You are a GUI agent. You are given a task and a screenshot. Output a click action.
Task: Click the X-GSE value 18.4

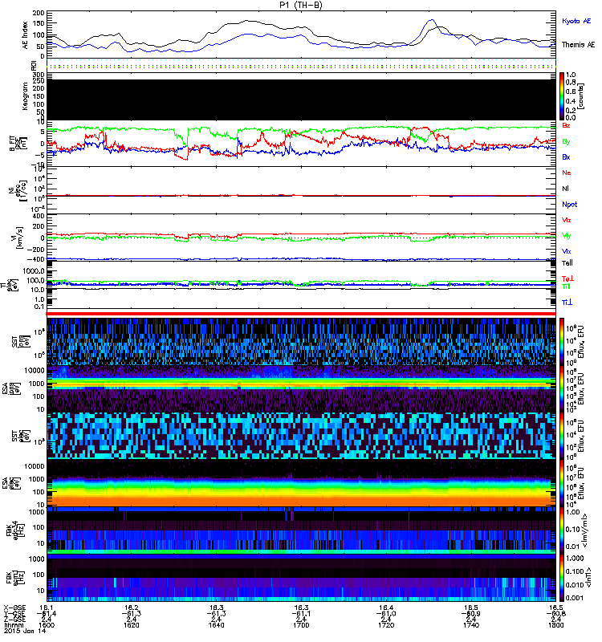click(x=386, y=607)
